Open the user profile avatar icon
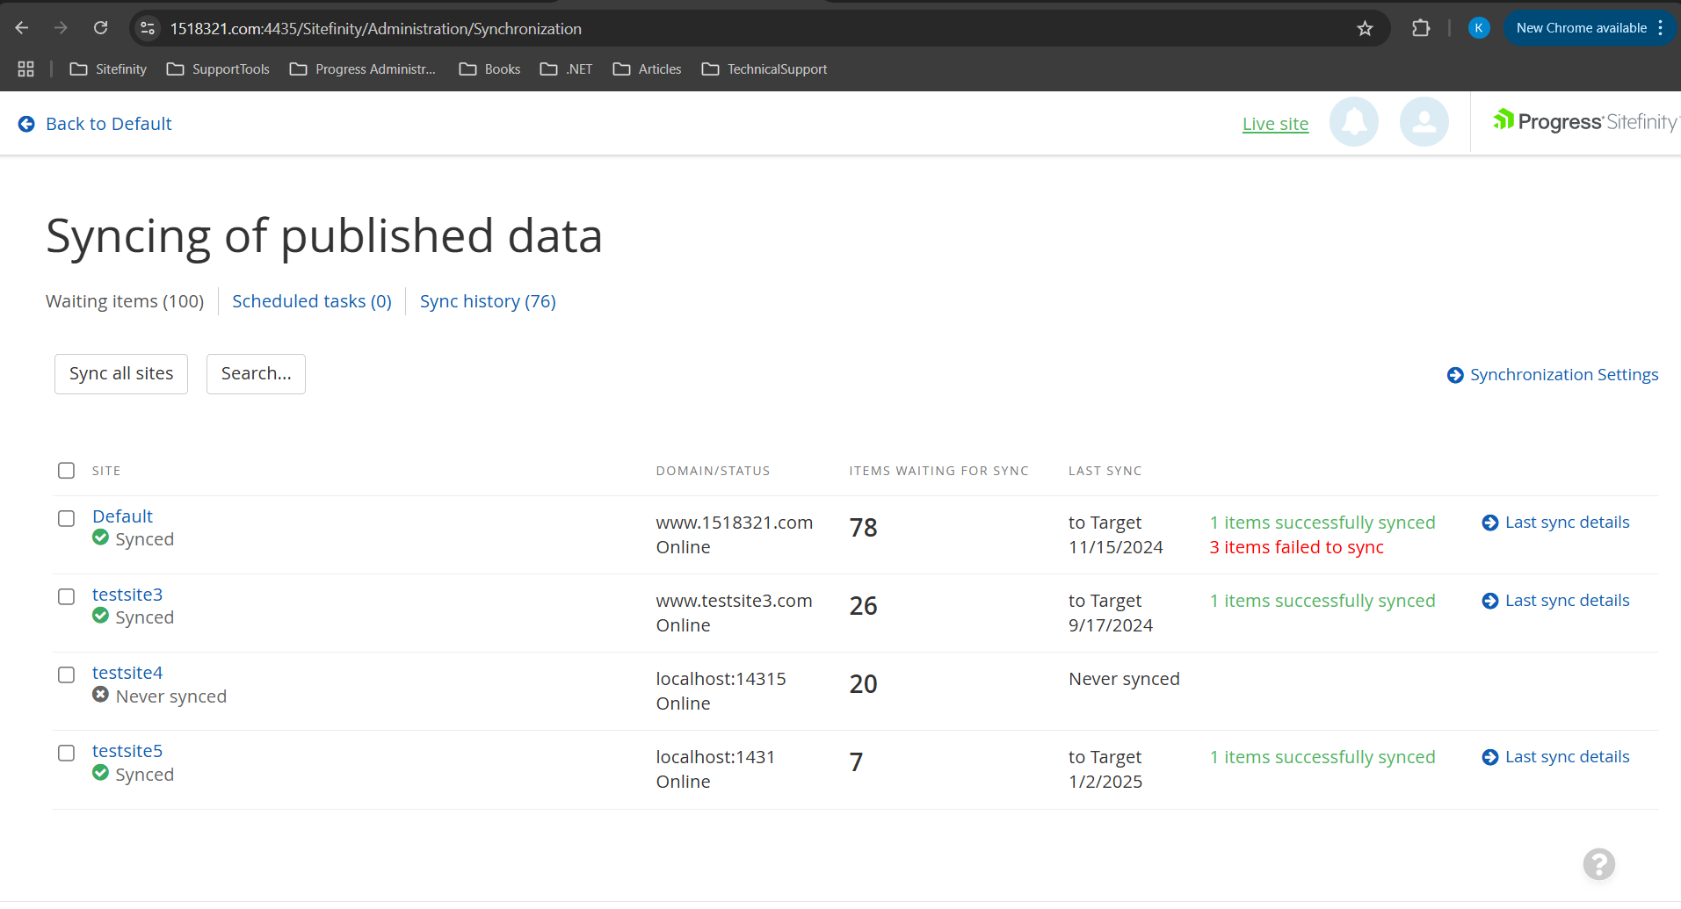Viewport: 1681px width, 909px height. click(x=1424, y=122)
